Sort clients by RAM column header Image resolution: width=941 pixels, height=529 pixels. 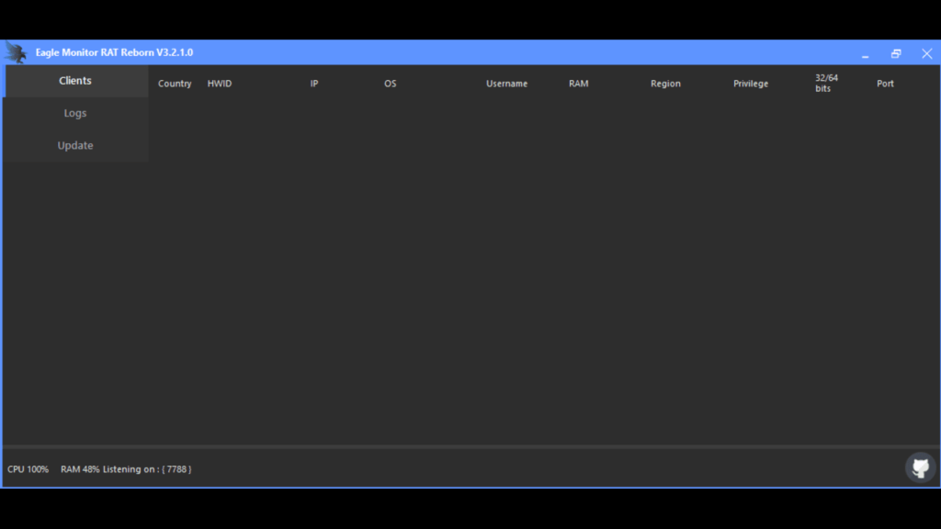[579, 84]
